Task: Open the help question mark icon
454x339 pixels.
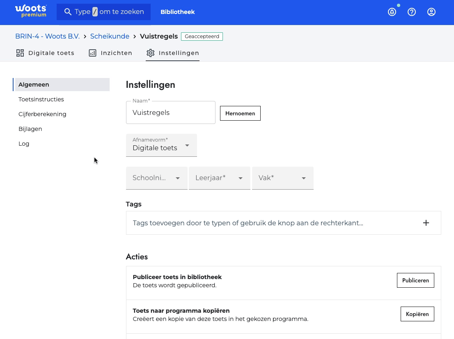Action: coord(412,12)
